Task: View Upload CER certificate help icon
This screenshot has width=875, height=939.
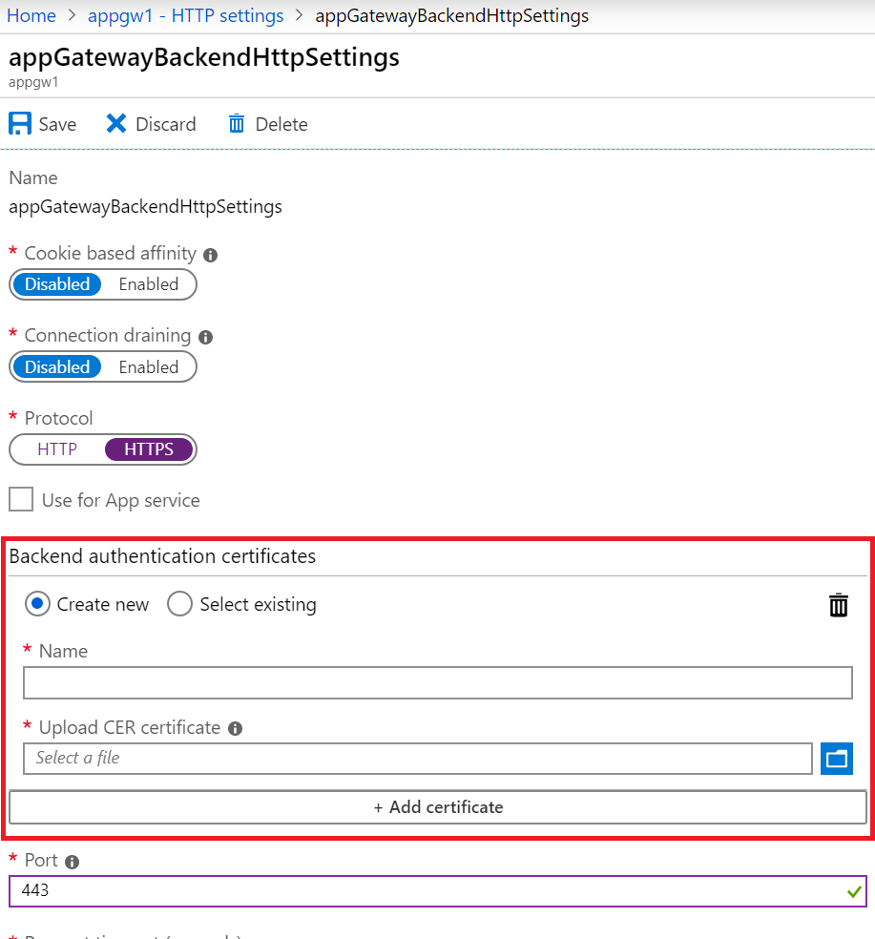Action: [235, 728]
